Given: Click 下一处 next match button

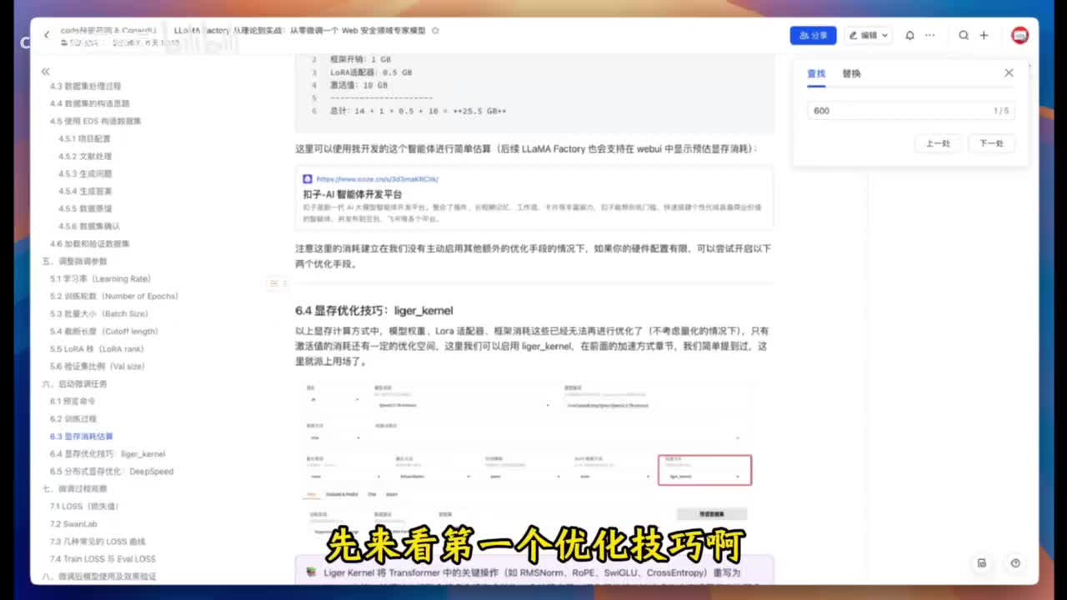Looking at the screenshot, I should [x=991, y=143].
